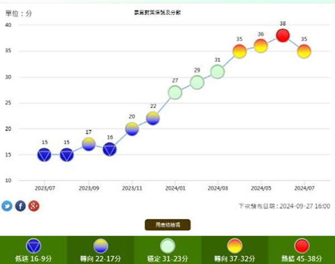Click the legend text 22-17分
Image resolution: width=335 pixels, height=264 pixels.
[108, 258]
